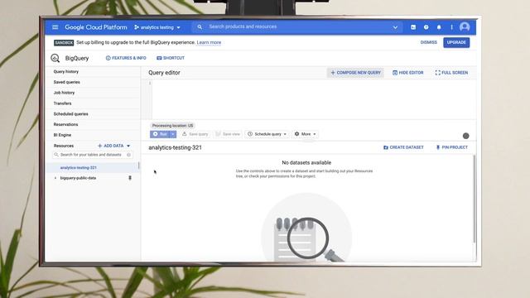Click the BigQuery product icon
The image size is (530, 298).
pyautogui.click(x=55, y=58)
